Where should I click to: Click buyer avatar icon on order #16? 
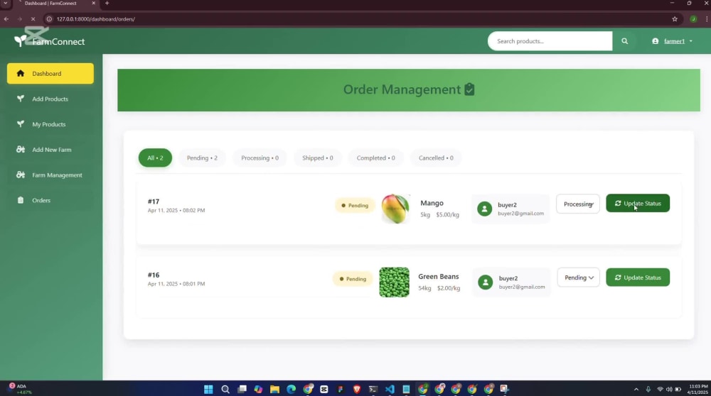tap(485, 282)
